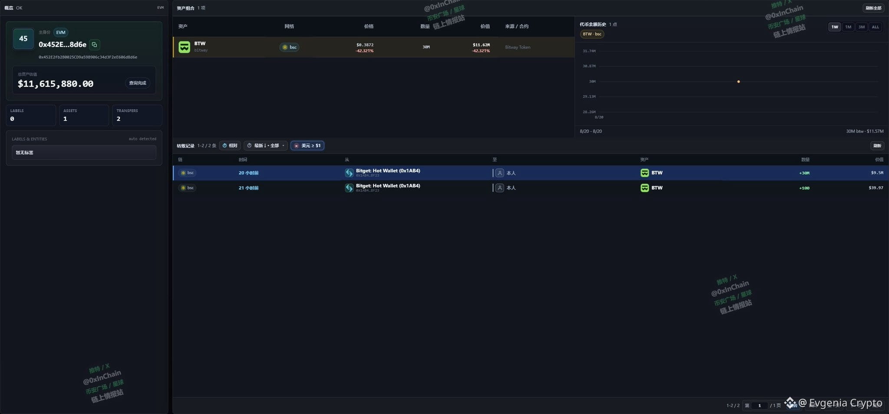Select the 1W chart range

834,27
